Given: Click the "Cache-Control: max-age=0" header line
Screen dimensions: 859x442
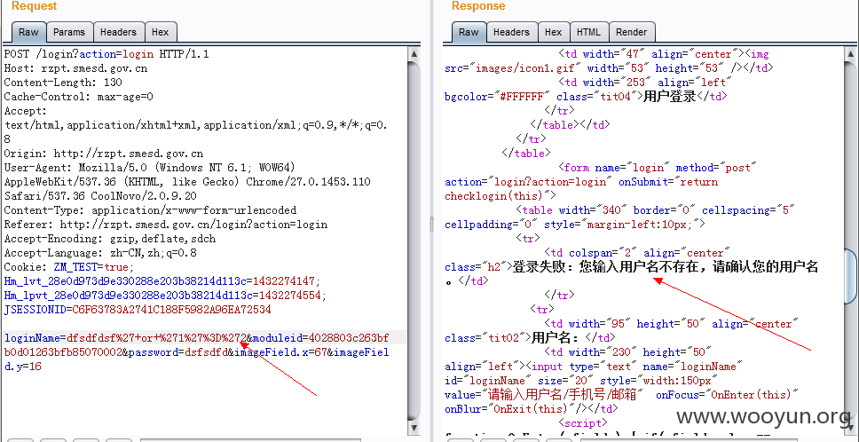Looking at the screenshot, I should [x=78, y=97].
